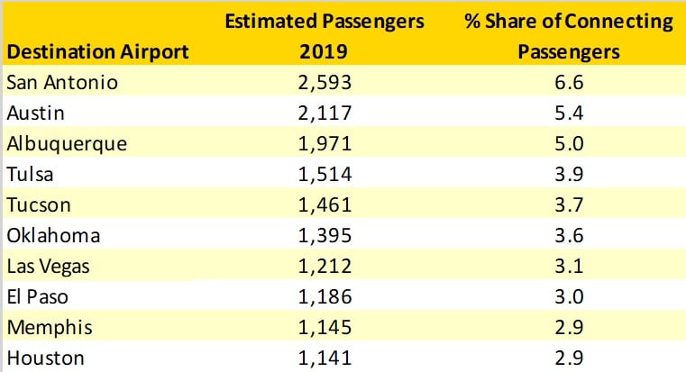Viewport: 686px width, 372px height.
Task: Select the 6.6 share value
Action: click(x=569, y=82)
